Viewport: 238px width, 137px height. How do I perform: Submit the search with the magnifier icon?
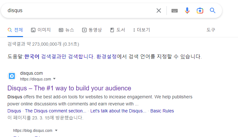[x=212, y=11]
